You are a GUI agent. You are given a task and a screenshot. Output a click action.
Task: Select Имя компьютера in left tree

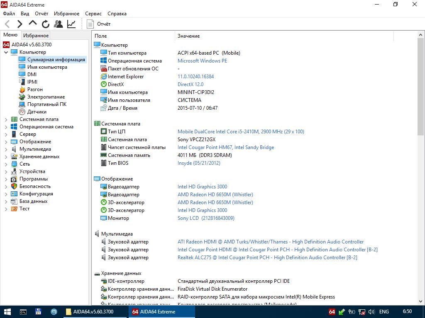47,67
